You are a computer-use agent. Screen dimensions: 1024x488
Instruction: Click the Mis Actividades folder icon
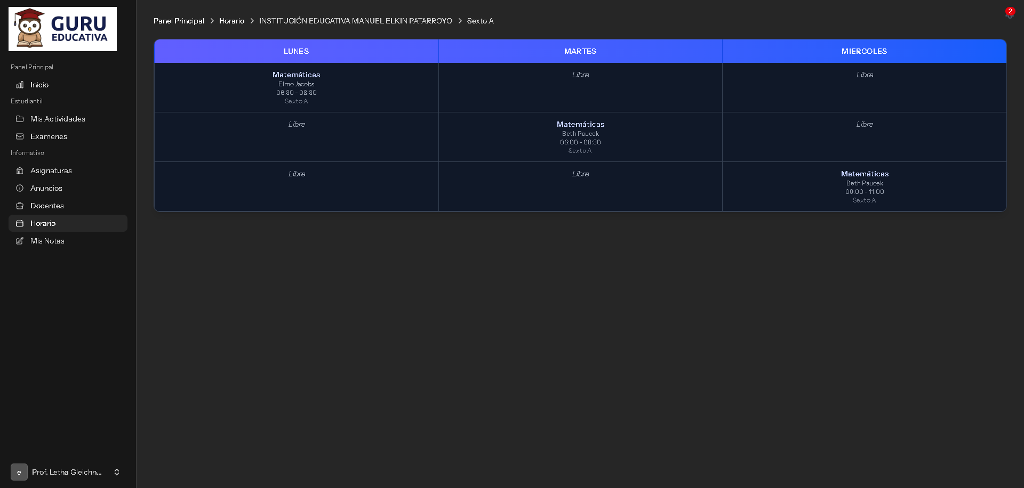click(x=20, y=119)
